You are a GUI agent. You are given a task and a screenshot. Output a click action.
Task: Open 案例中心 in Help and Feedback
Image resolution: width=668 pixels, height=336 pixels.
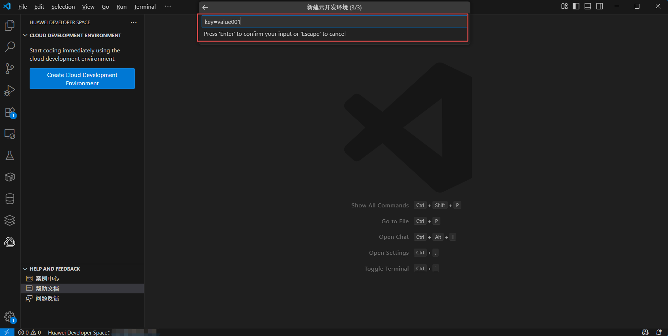click(x=82, y=279)
